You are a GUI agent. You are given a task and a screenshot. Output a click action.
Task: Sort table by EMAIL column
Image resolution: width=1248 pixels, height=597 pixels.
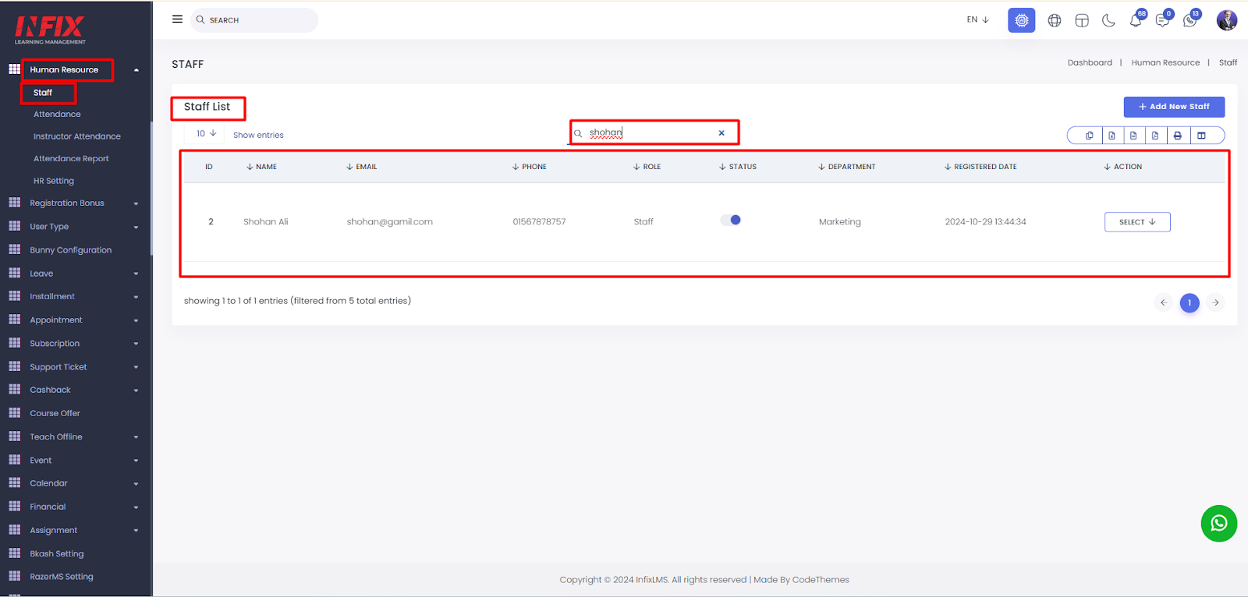click(362, 167)
